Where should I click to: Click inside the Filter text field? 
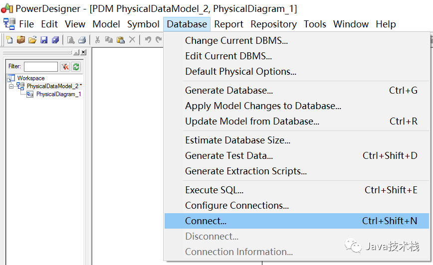41,66
